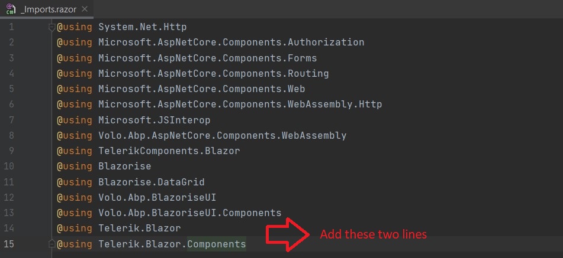Click the Volo.Abp.BlazoriseUI.Components text on line 13

[x=189, y=213]
